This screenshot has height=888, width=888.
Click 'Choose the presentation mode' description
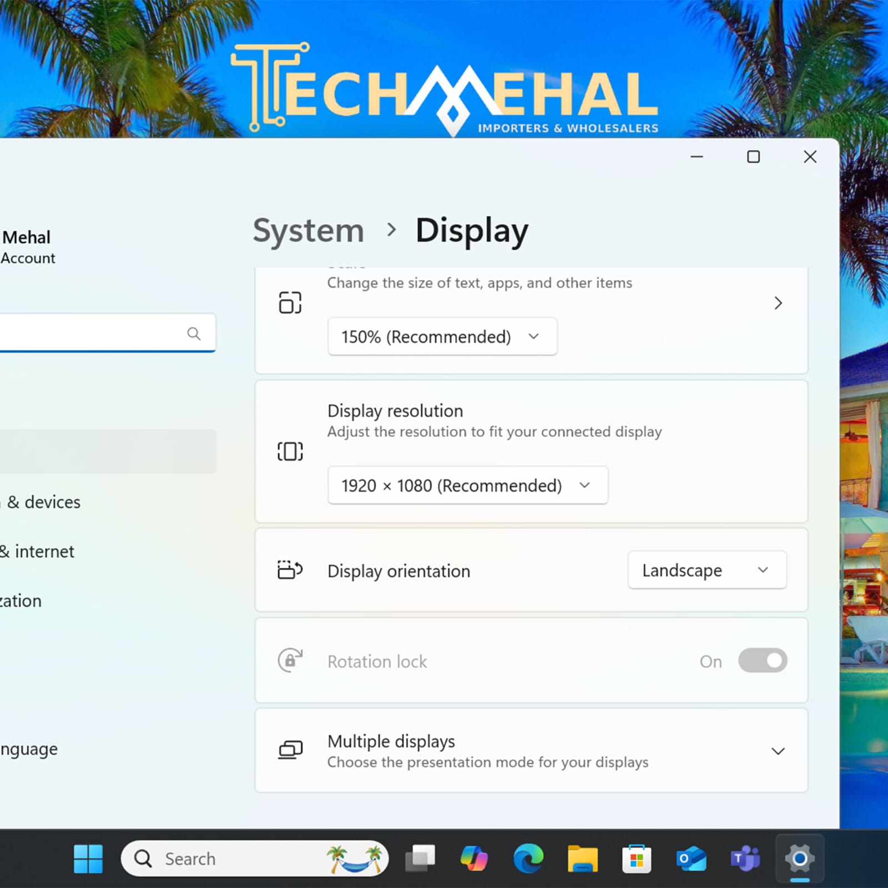(x=488, y=763)
